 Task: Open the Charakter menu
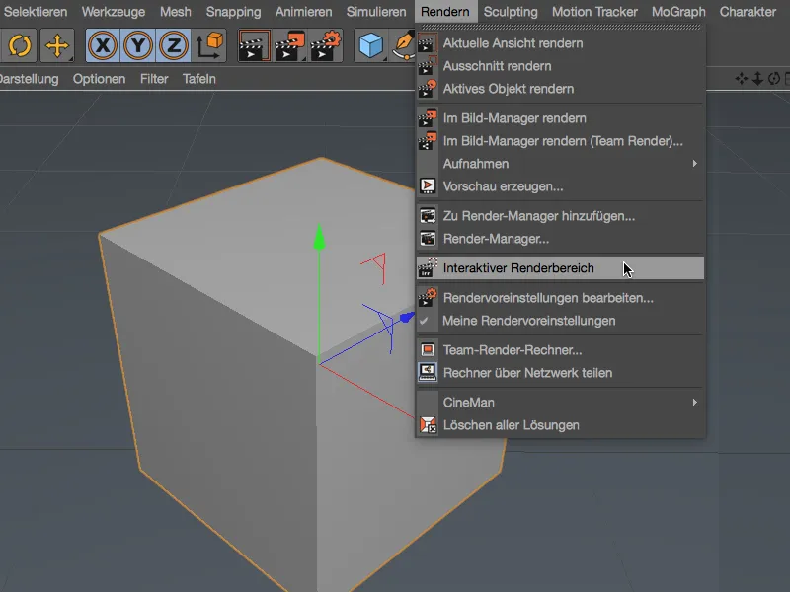(x=748, y=12)
